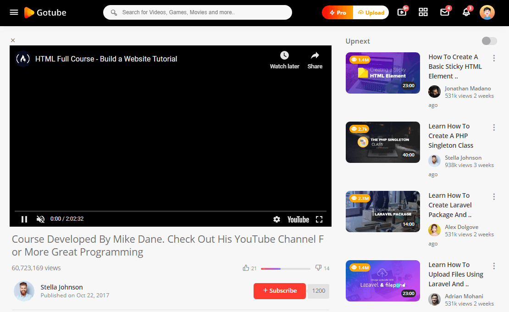Open options menu for Laravel Package video
This screenshot has width=509, height=312.
tap(494, 197)
